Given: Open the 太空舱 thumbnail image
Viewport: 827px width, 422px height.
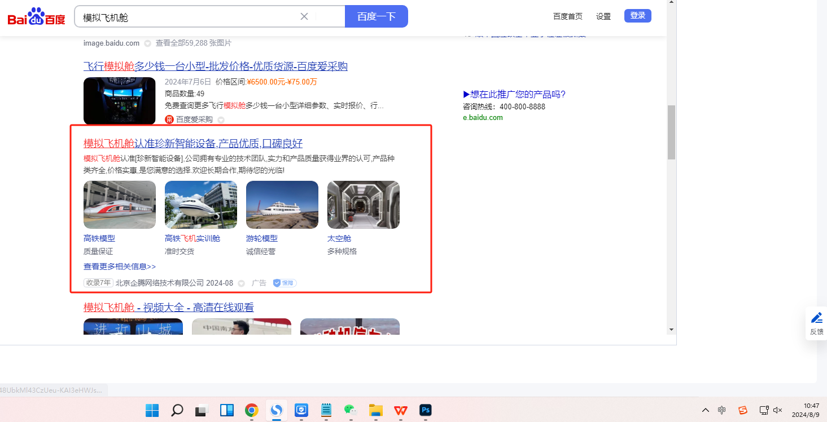Looking at the screenshot, I should click(x=363, y=205).
